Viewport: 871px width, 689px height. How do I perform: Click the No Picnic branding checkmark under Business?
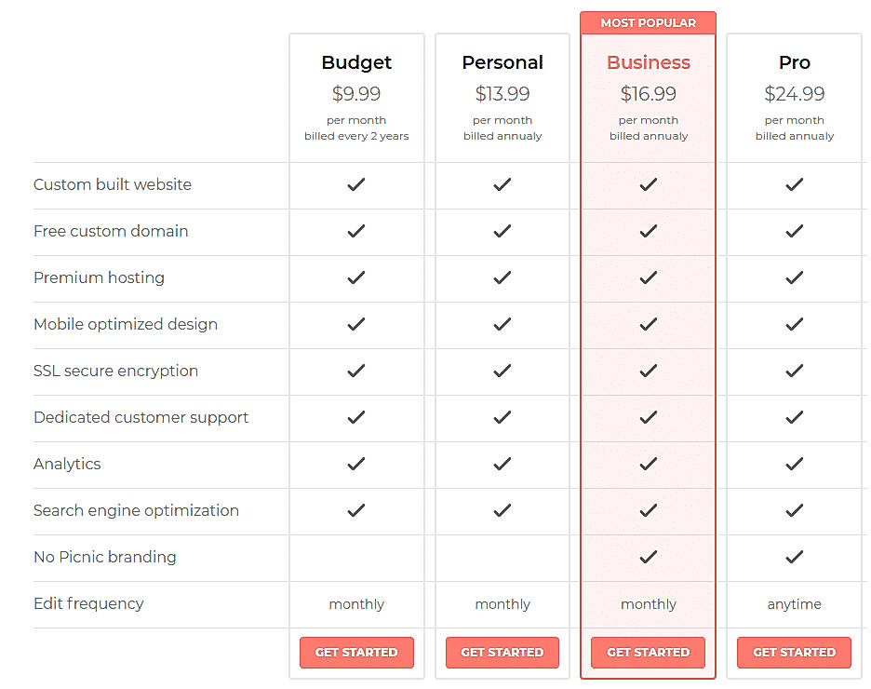coord(648,557)
